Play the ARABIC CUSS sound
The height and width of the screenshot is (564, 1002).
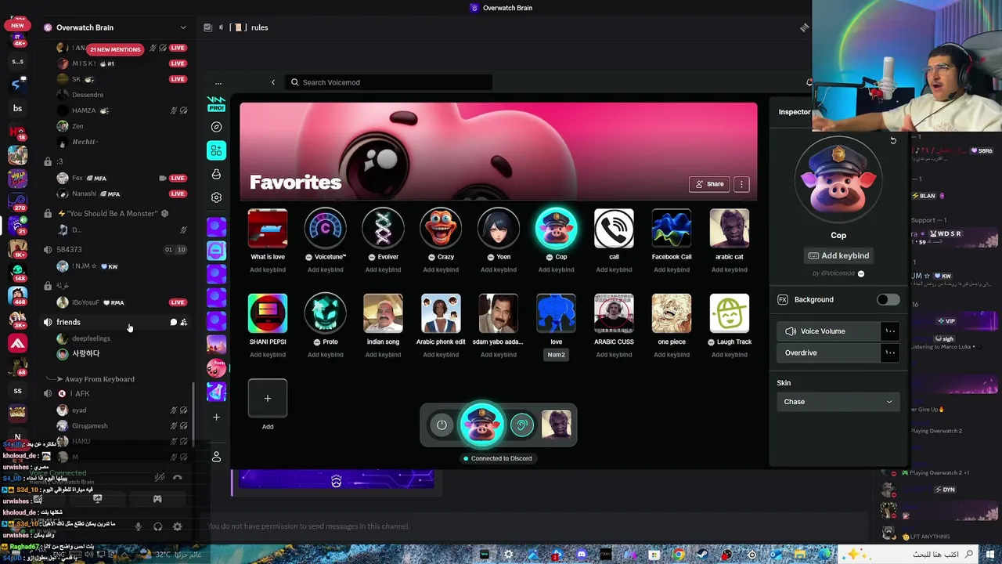point(614,313)
